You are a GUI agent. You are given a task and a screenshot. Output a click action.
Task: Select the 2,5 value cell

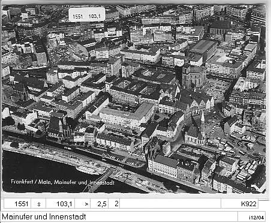pos(100,204)
